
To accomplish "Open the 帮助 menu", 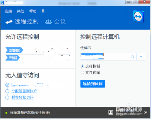I will point(33,11).
